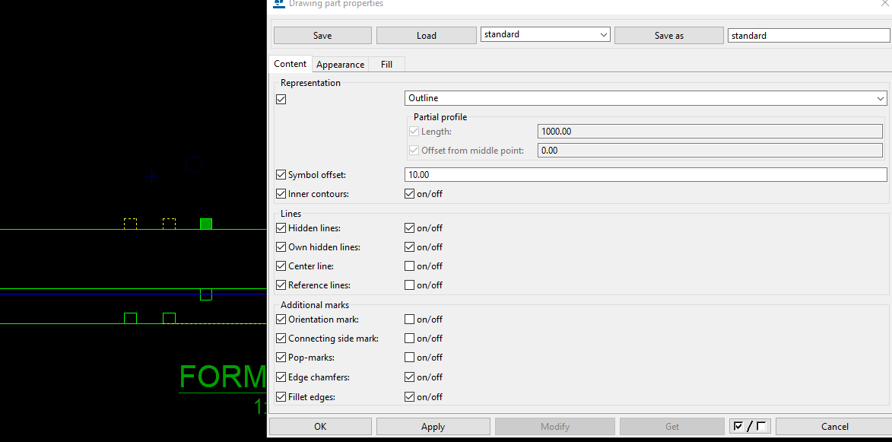
Task: Click the select-all/deselect-all checkboxes toggle button
Action: pyautogui.click(x=750, y=426)
